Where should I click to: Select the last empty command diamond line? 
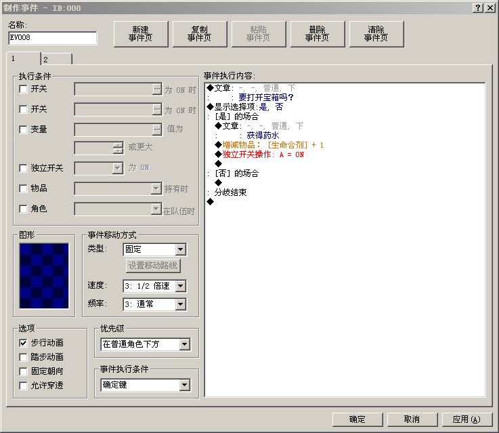point(211,202)
